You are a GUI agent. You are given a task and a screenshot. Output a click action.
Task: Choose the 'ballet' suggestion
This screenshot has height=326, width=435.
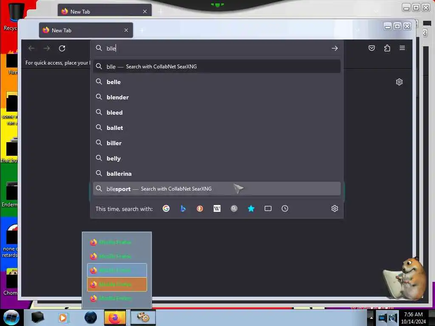217,128
